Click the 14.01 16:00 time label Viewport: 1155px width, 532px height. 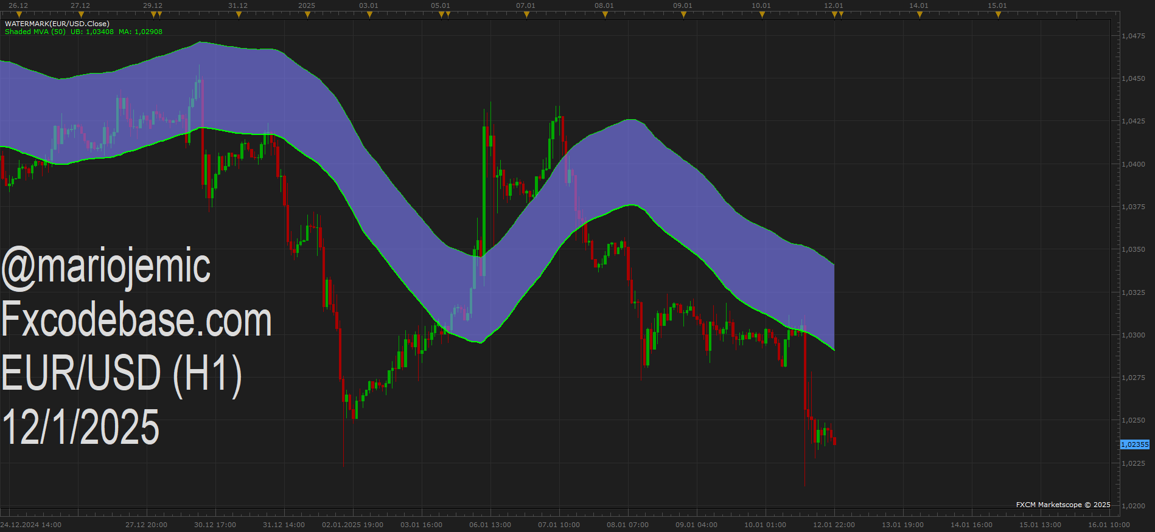click(x=971, y=525)
